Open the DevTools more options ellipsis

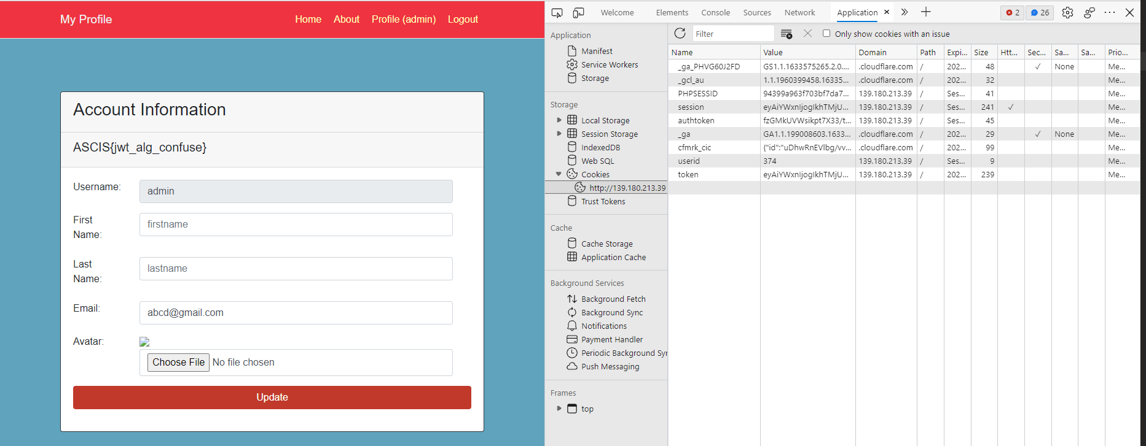pos(1110,12)
